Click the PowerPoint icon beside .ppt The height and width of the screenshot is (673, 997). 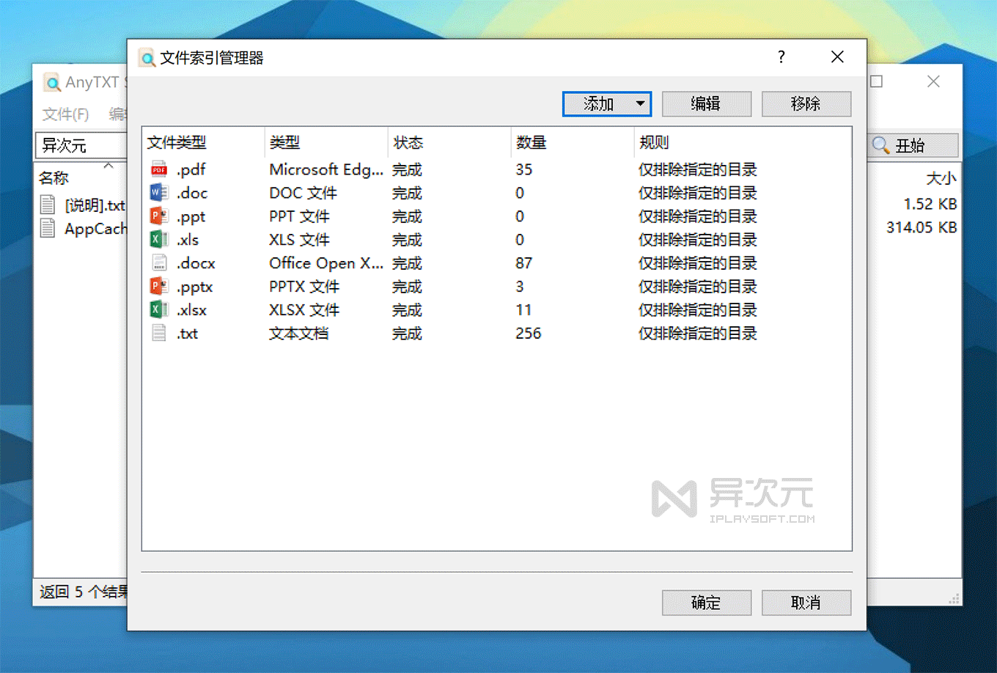point(159,216)
